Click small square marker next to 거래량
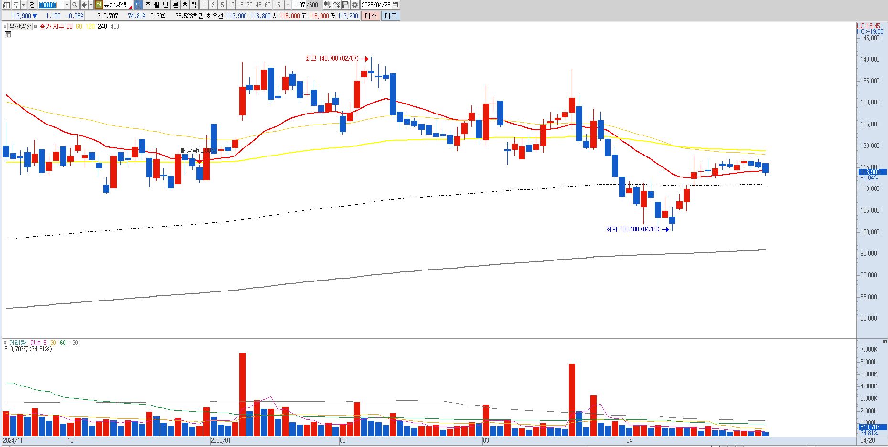 5,343
